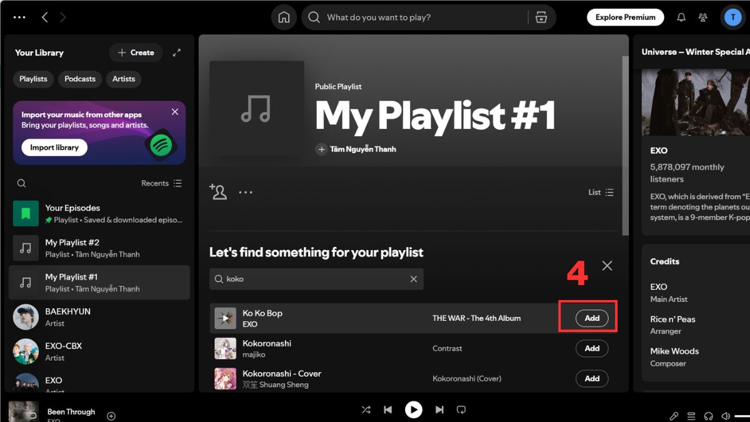This screenshot has height=422, width=750.
Task: Open the user profile avatar T
Action: (x=733, y=18)
